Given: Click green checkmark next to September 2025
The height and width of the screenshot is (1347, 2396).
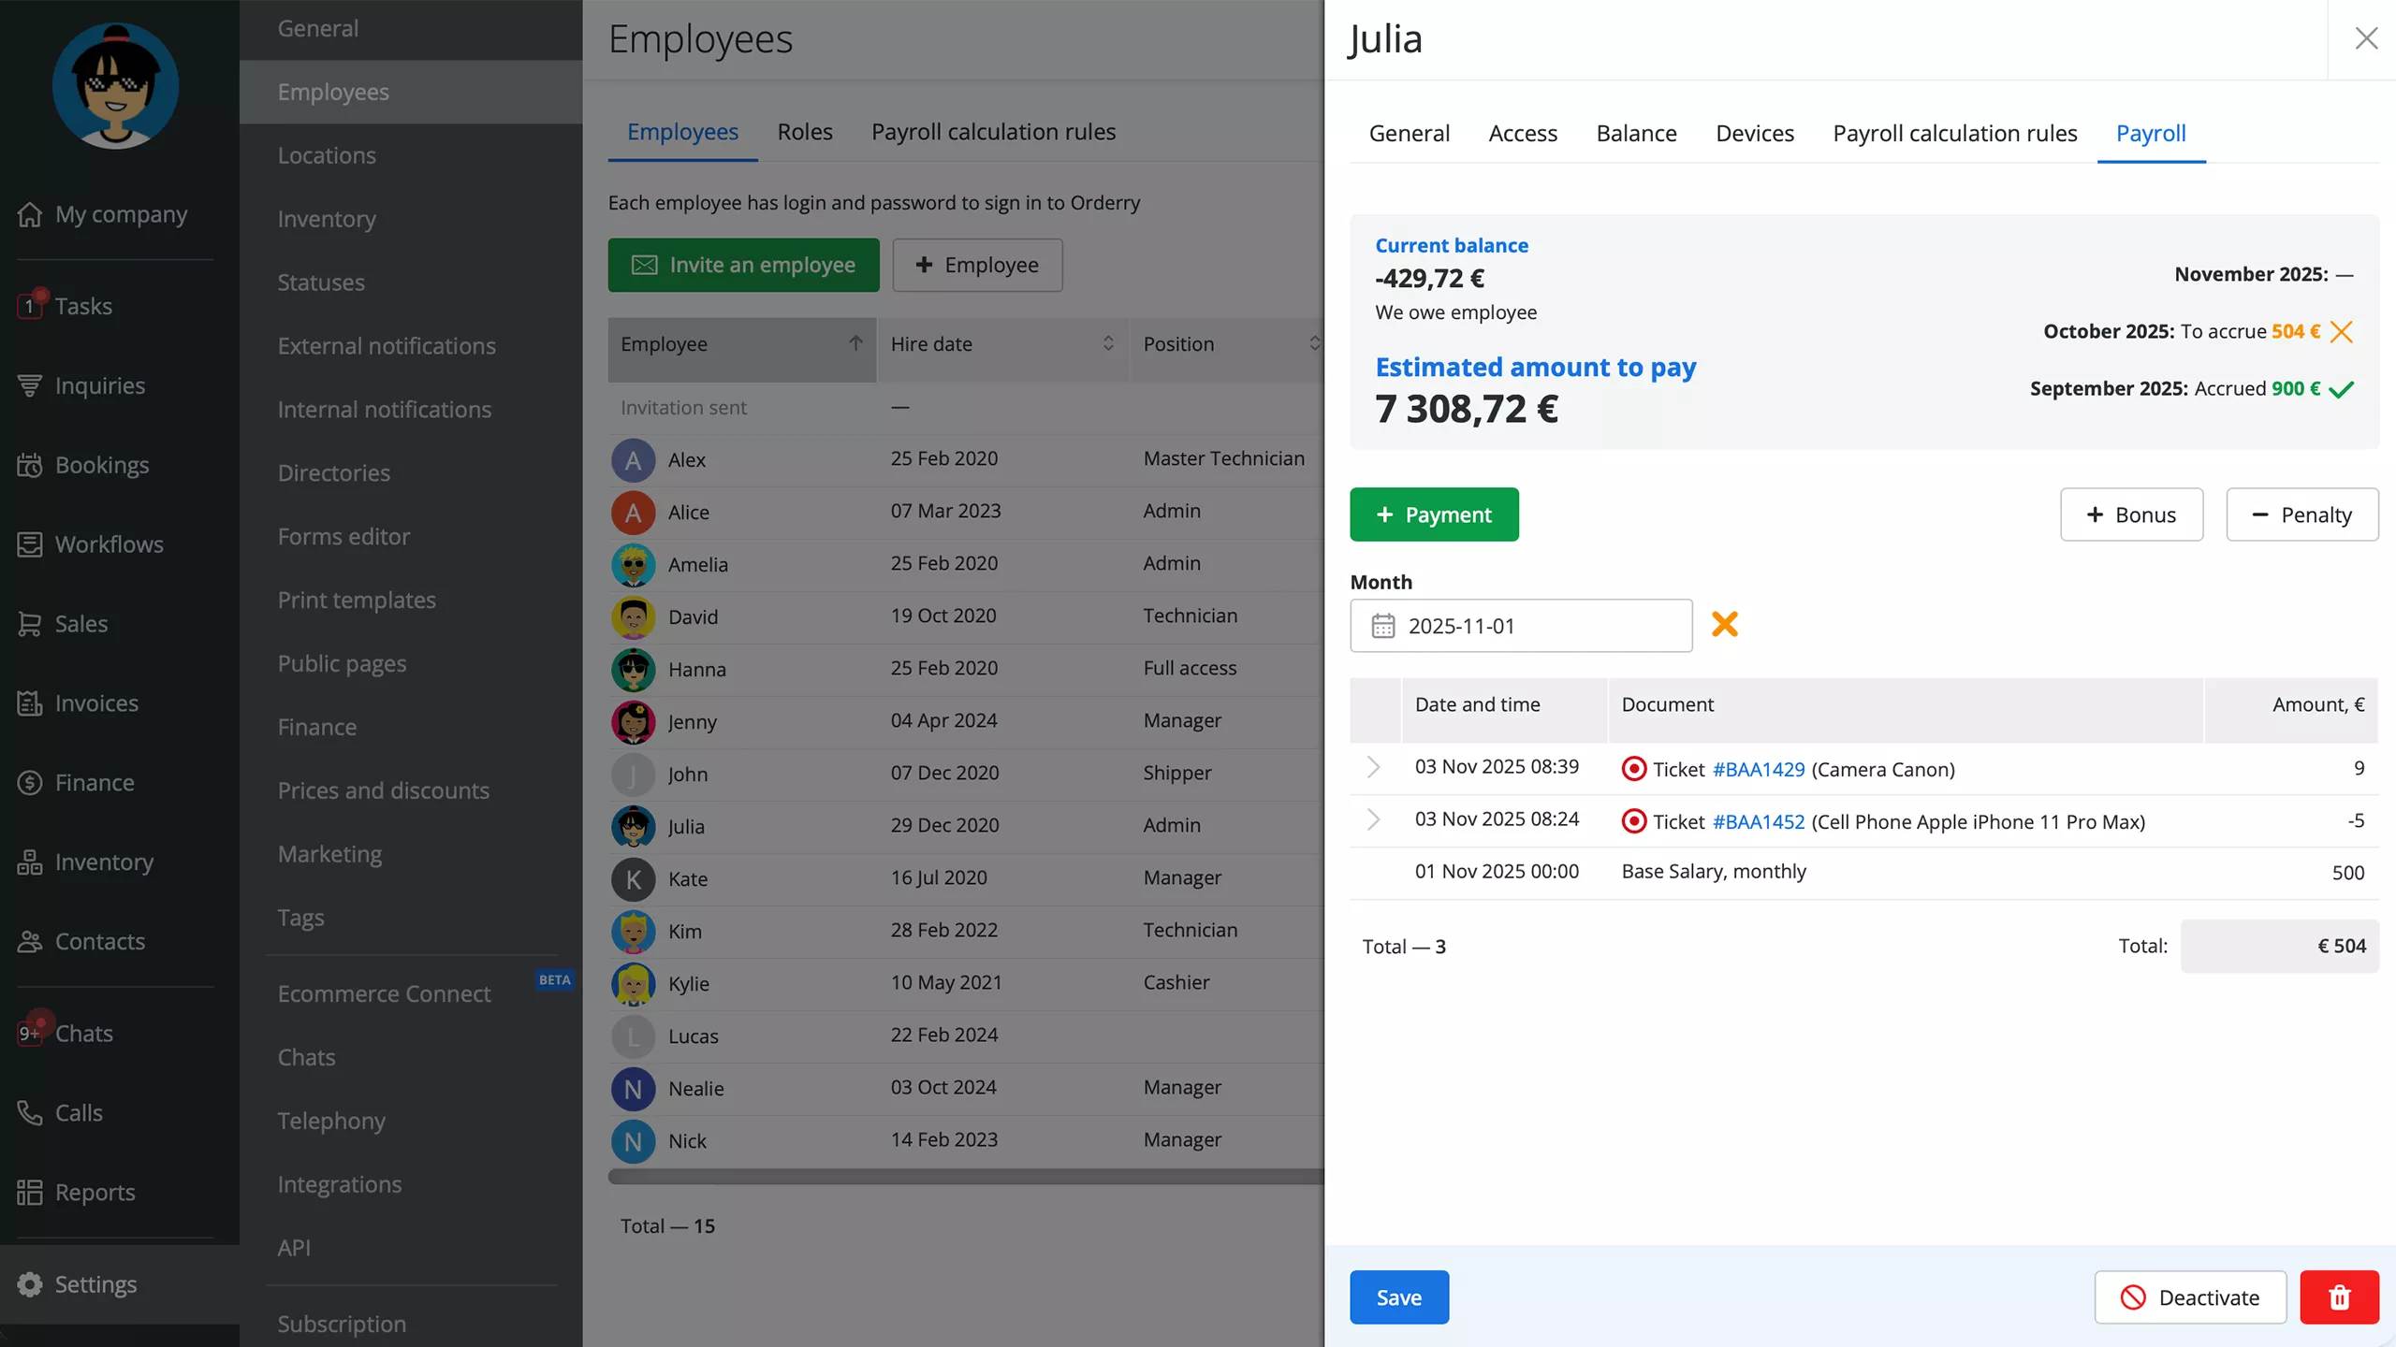Looking at the screenshot, I should [2341, 389].
